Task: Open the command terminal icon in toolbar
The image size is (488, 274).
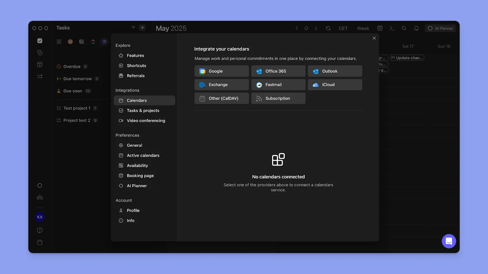Action: tap(392, 28)
